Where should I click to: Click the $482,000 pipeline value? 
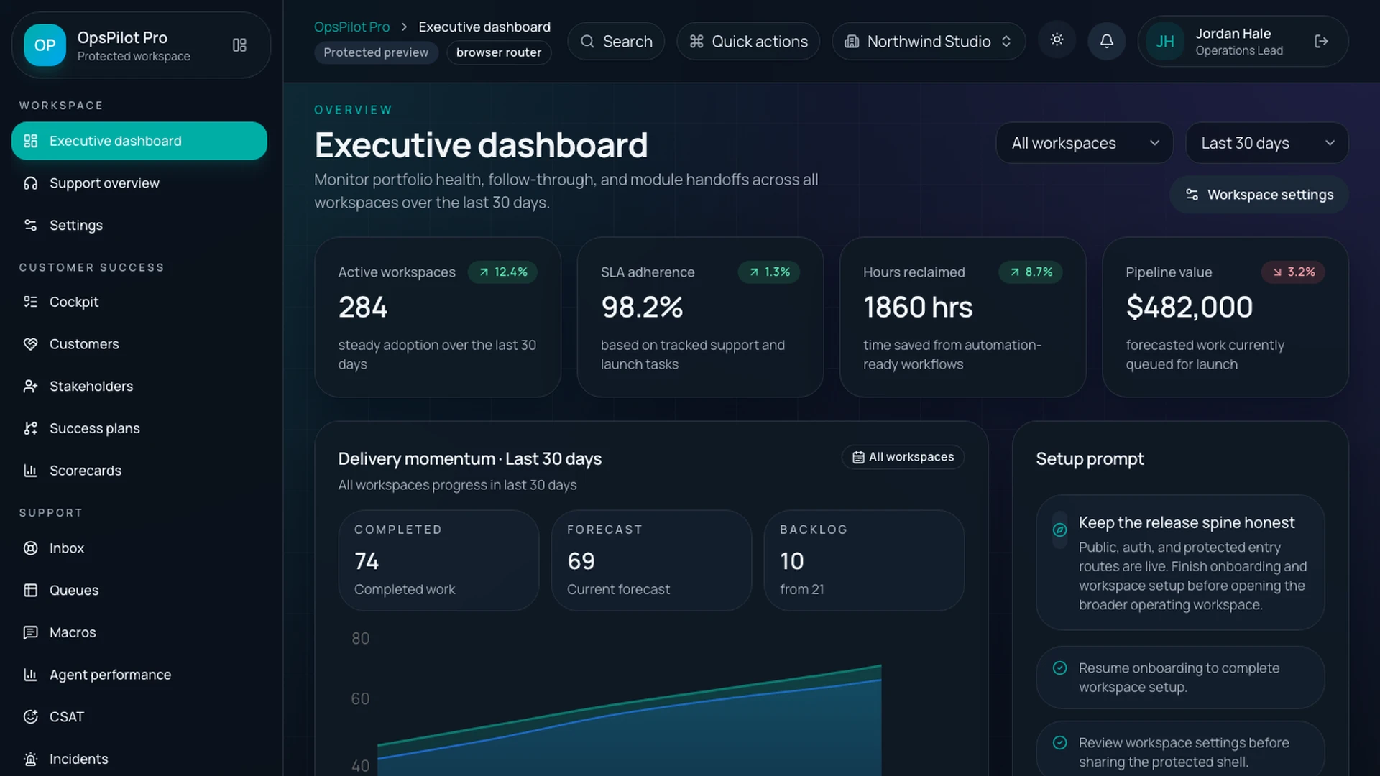click(1189, 308)
